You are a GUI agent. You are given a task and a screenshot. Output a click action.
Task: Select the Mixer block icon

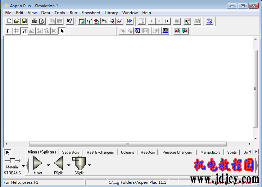coord(38,164)
